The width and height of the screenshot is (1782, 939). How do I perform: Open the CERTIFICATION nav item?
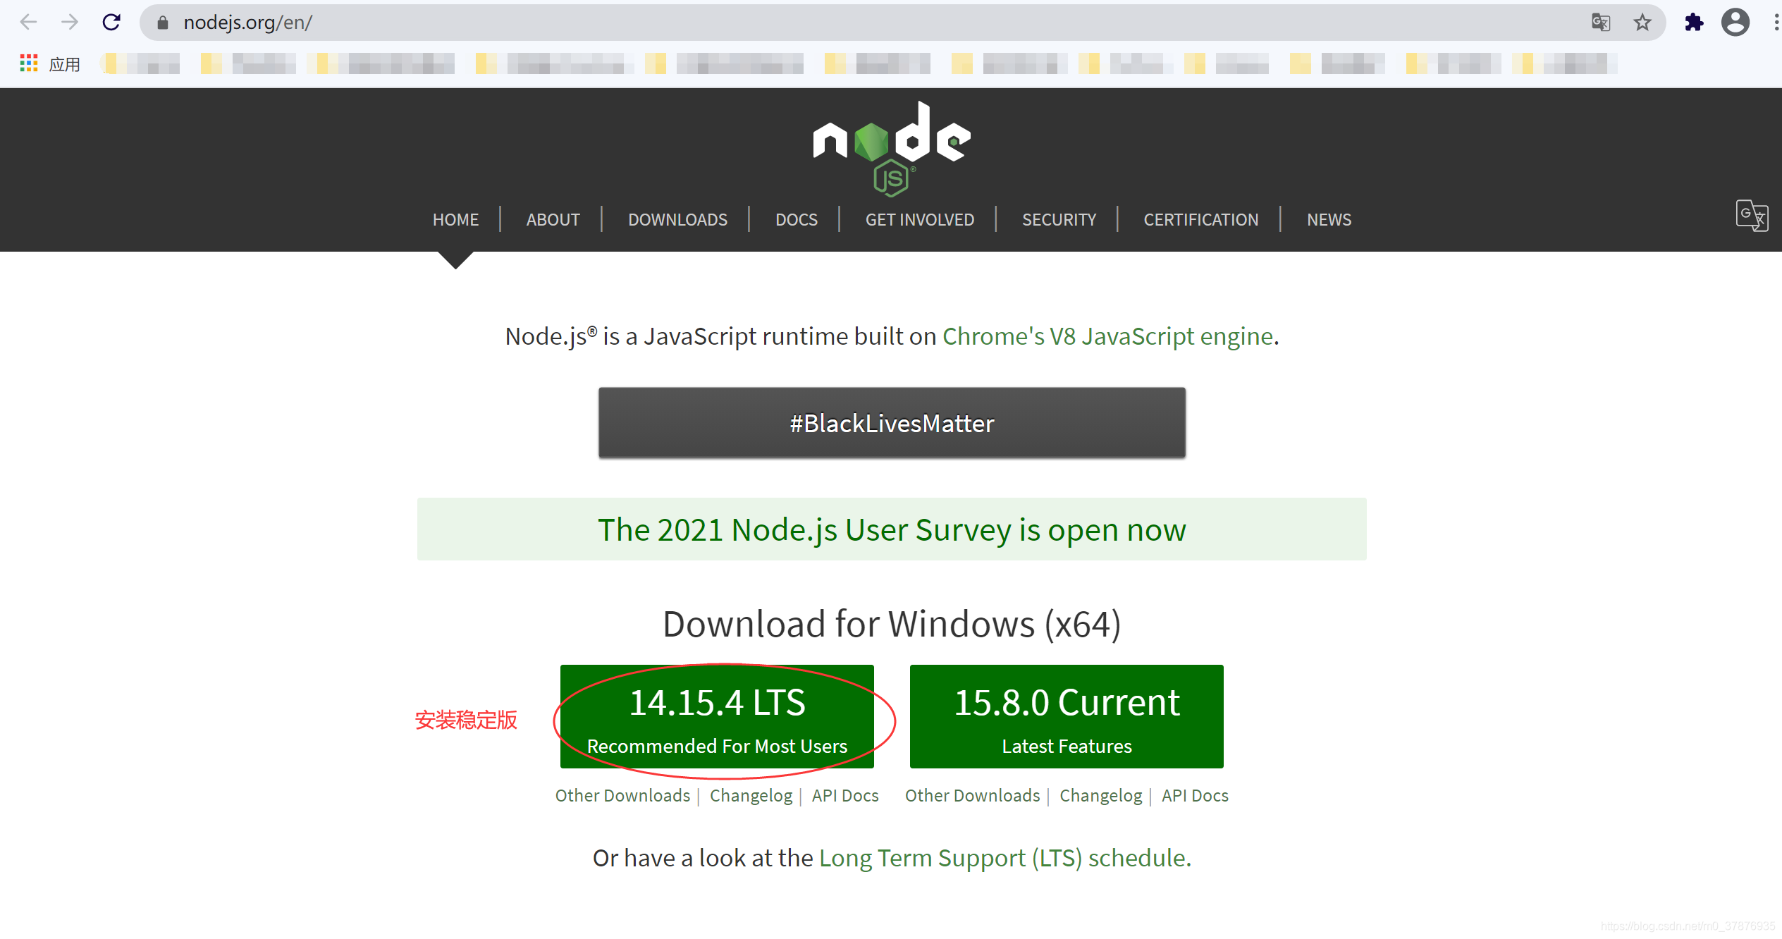pyautogui.click(x=1200, y=220)
